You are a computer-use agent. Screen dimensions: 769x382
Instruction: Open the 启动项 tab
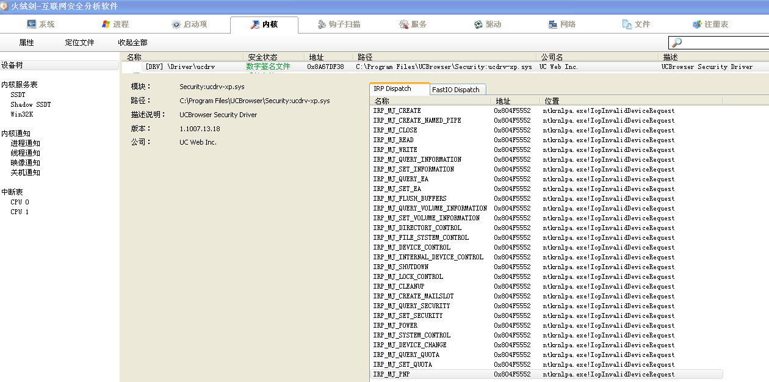[189, 24]
